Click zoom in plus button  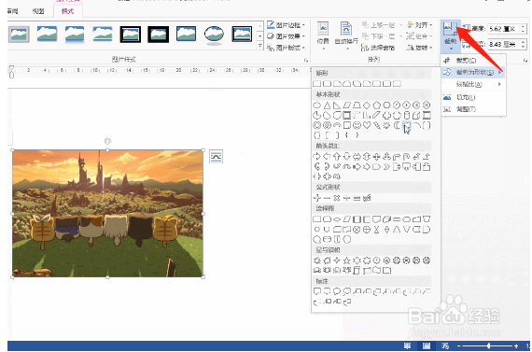(516, 345)
